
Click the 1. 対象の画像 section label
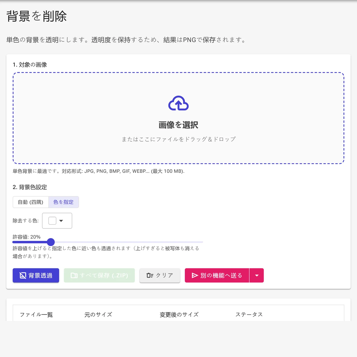click(x=30, y=65)
